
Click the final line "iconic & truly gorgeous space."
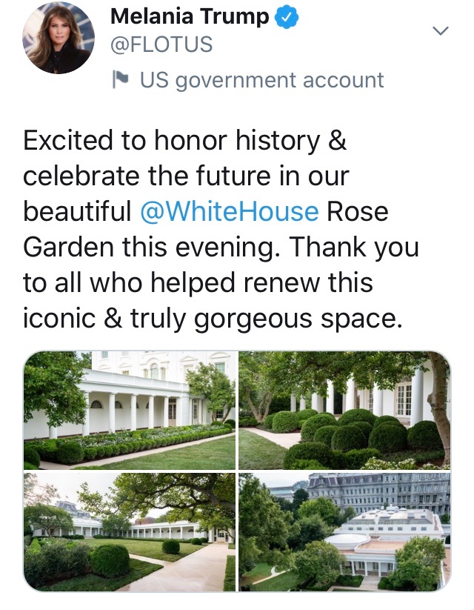213,318
